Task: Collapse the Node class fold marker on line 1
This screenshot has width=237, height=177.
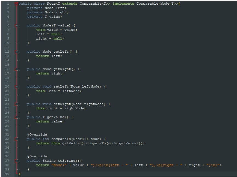Action: point(16,4)
